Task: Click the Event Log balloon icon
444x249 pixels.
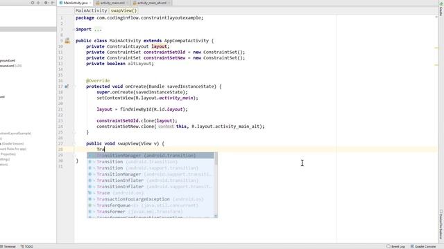Action: 388,246
